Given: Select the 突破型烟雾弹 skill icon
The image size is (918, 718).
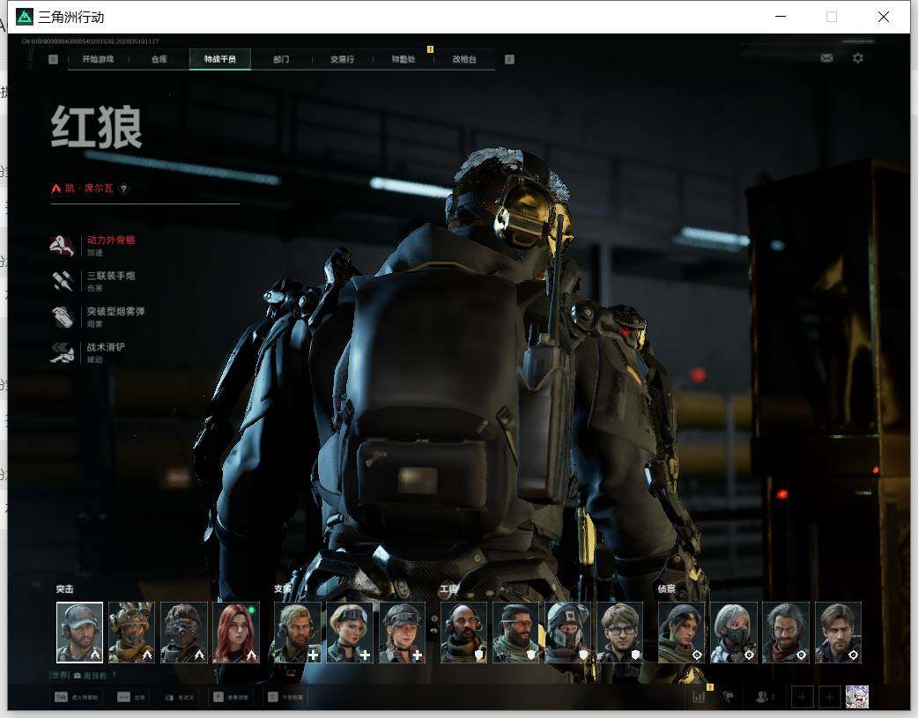Looking at the screenshot, I should (62, 317).
